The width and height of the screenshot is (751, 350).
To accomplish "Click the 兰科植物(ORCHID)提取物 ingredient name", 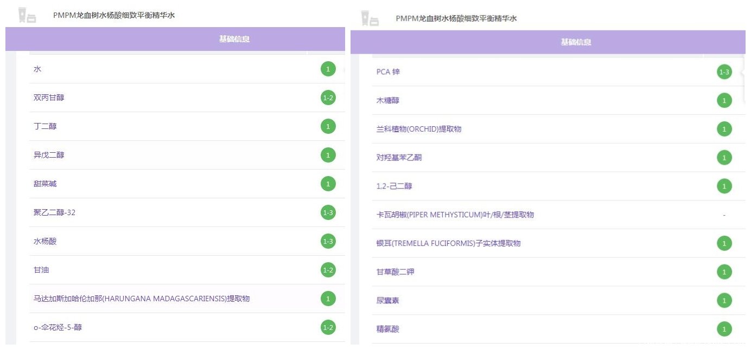I will (x=419, y=129).
